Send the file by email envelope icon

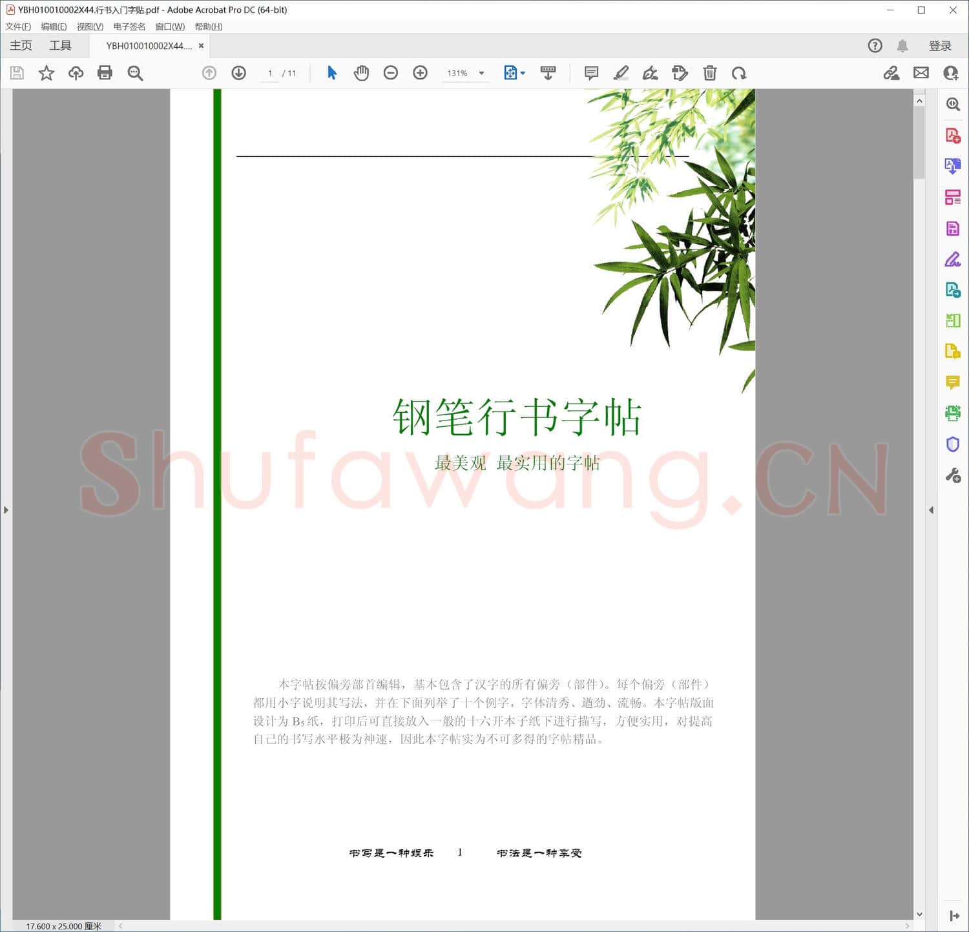921,73
